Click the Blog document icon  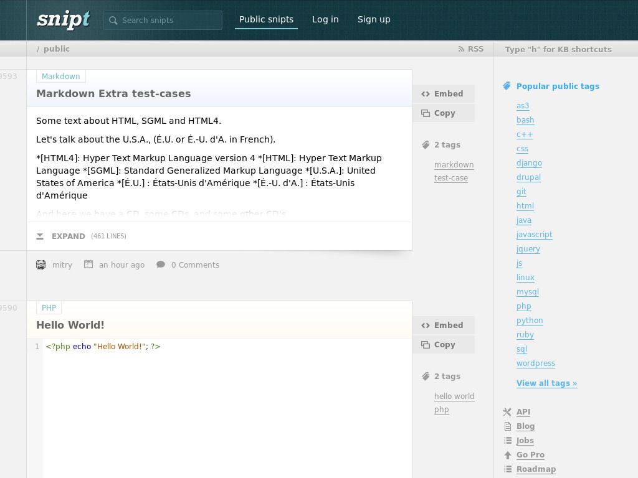pos(508,426)
